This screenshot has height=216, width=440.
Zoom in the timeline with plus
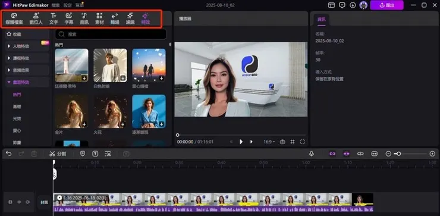click(x=432, y=154)
